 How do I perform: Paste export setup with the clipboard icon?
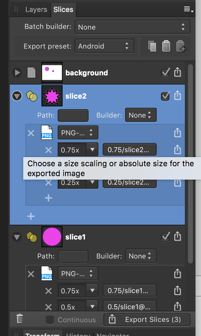[166, 46]
